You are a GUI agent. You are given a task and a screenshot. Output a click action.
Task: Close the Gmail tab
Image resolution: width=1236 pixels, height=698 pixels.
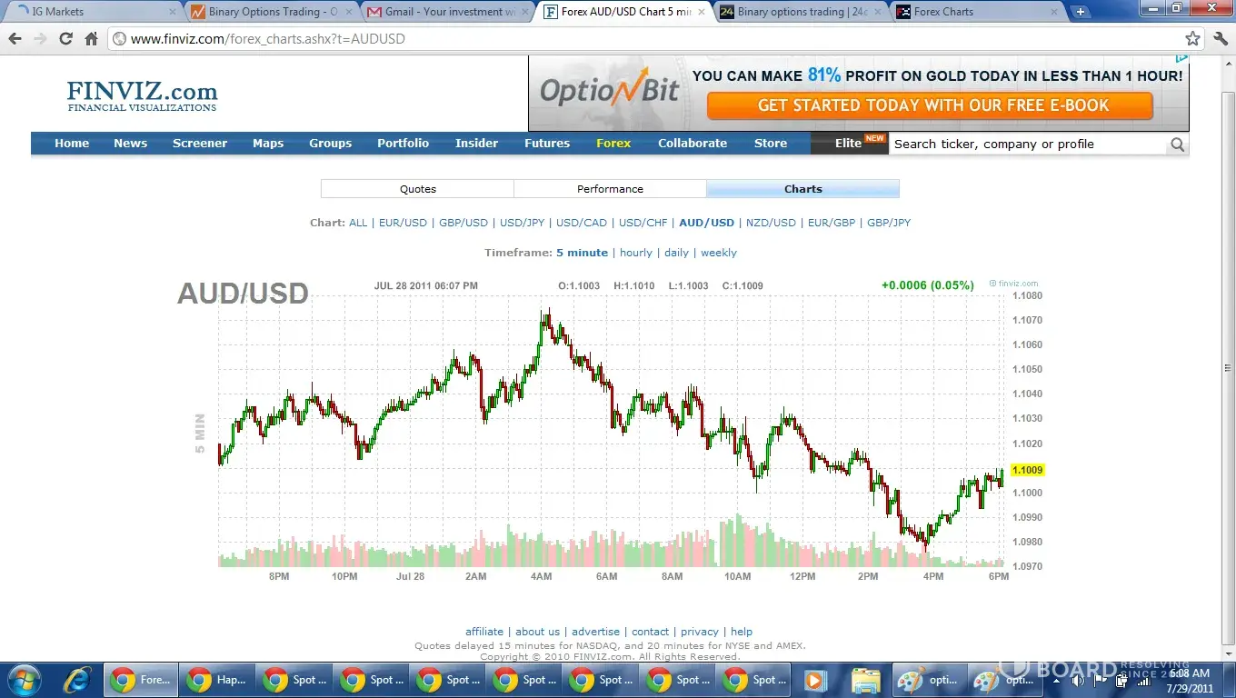(525, 12)
